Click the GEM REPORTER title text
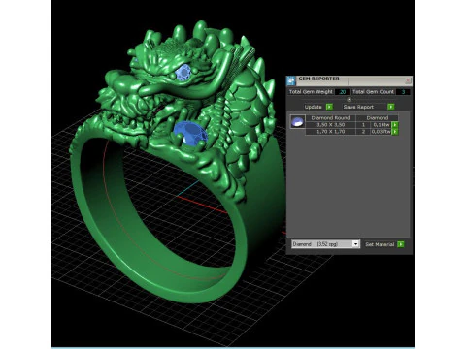 pyautogui.click(x=318, y=79)
